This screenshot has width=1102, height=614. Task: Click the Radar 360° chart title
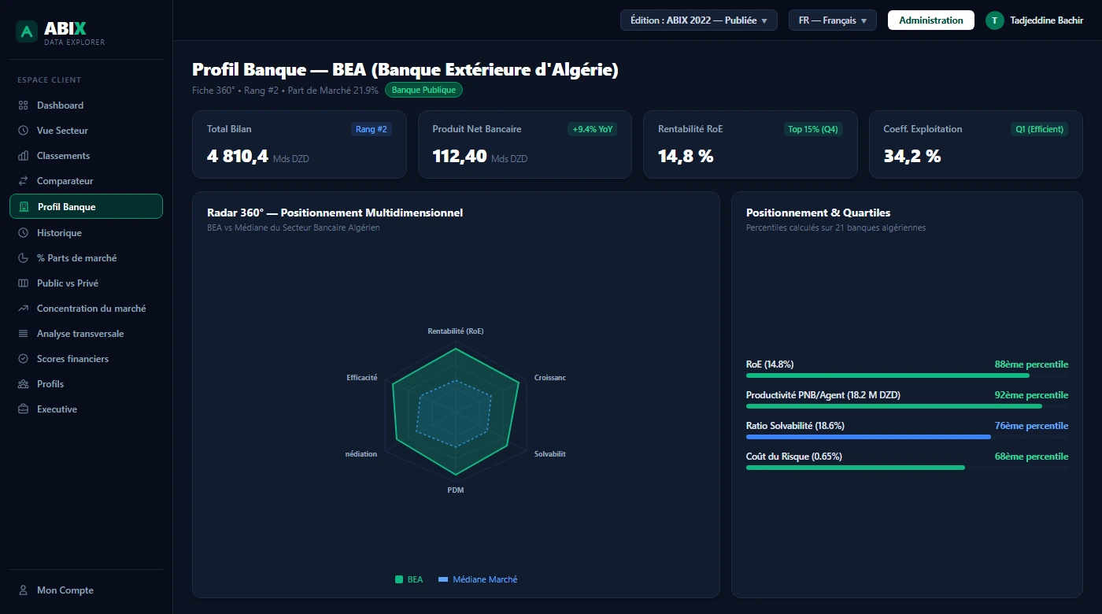click(x=335, y=213)
